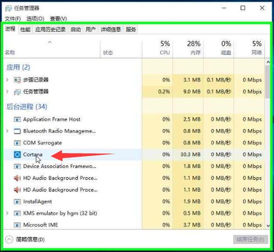Click the scrollbar down arrow
This screenshot has width=274, height=252.
(x=268, y=226)
